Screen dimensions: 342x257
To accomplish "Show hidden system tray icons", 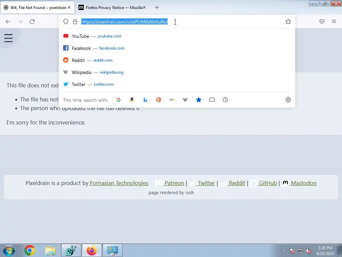I will click(x=284, y=251).
